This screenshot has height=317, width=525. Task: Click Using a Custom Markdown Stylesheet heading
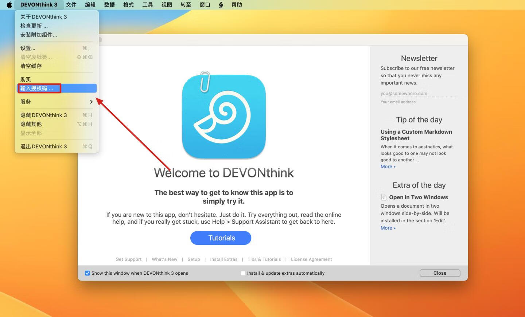click(x=416, y=135)
